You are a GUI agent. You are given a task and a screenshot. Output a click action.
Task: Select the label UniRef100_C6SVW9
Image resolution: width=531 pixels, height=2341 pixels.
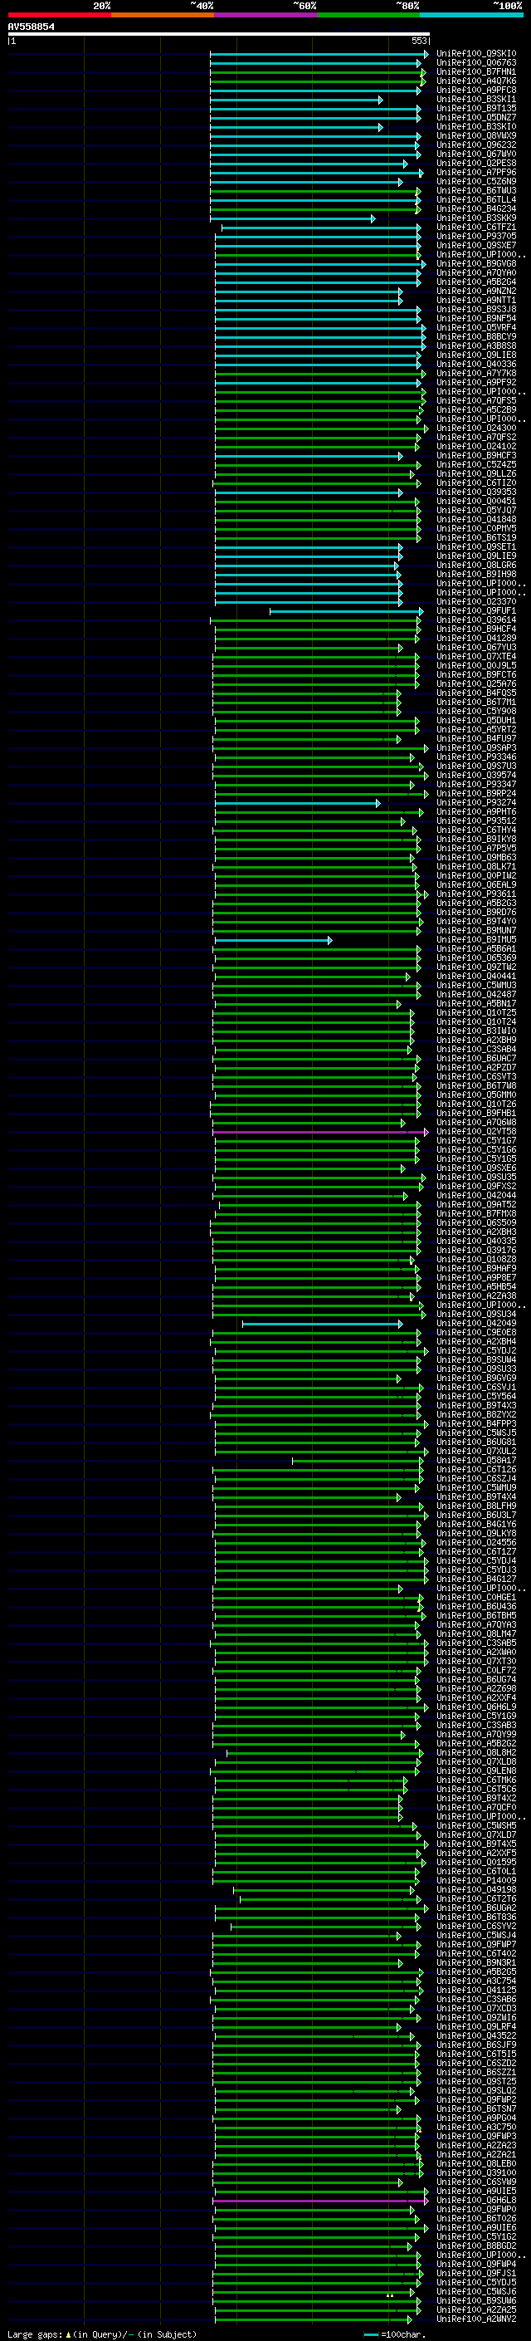coord(476,2182)
